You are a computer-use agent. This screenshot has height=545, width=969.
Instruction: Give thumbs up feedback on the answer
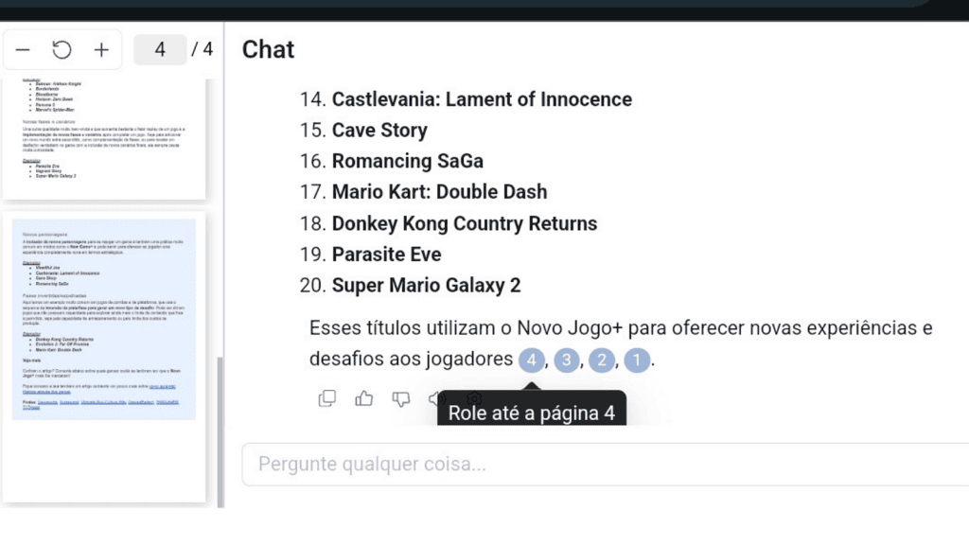coord(364,398)
